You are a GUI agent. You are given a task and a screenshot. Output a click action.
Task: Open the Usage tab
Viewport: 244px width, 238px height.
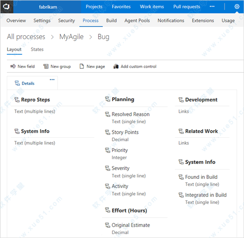pyautogui.click(x=228, y=21)
